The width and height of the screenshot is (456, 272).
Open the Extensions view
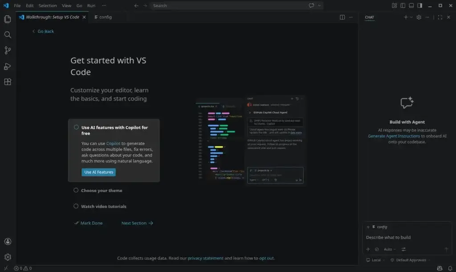(x=8, y=82)
